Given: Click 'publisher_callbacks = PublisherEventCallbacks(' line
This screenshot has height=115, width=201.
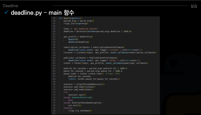Looking at the screenshot, I should [x=90, y=58].
